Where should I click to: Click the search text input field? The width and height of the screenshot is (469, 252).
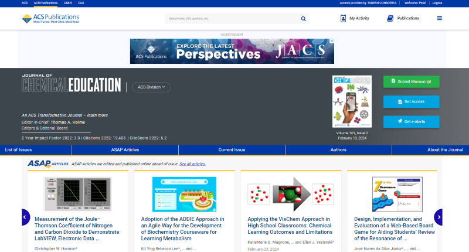(232, 18)
